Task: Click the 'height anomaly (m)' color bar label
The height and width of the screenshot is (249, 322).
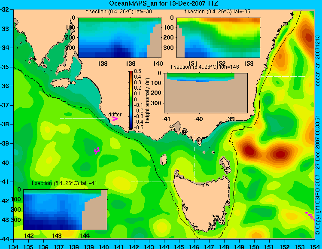Action: click(147, 100)
